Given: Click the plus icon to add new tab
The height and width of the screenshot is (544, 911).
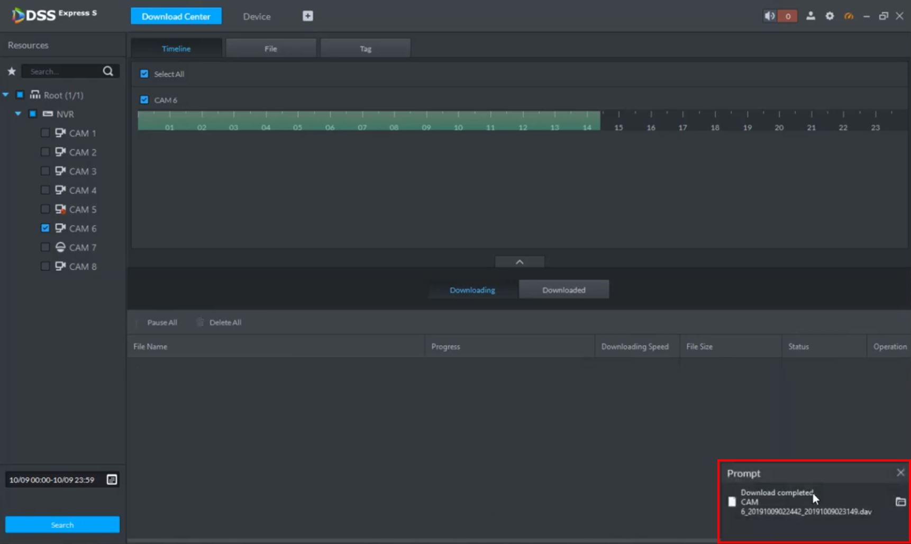Looking at the screenshot, I should click(x=308, y=16).
